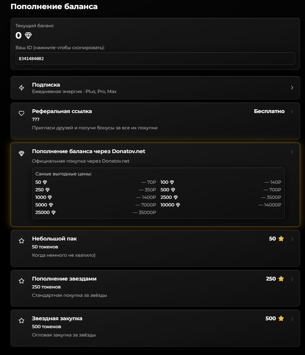The image size is (305, 355).
Task: Click the star outline icon beside Звездная закупка
Action: tap(21, 320)
